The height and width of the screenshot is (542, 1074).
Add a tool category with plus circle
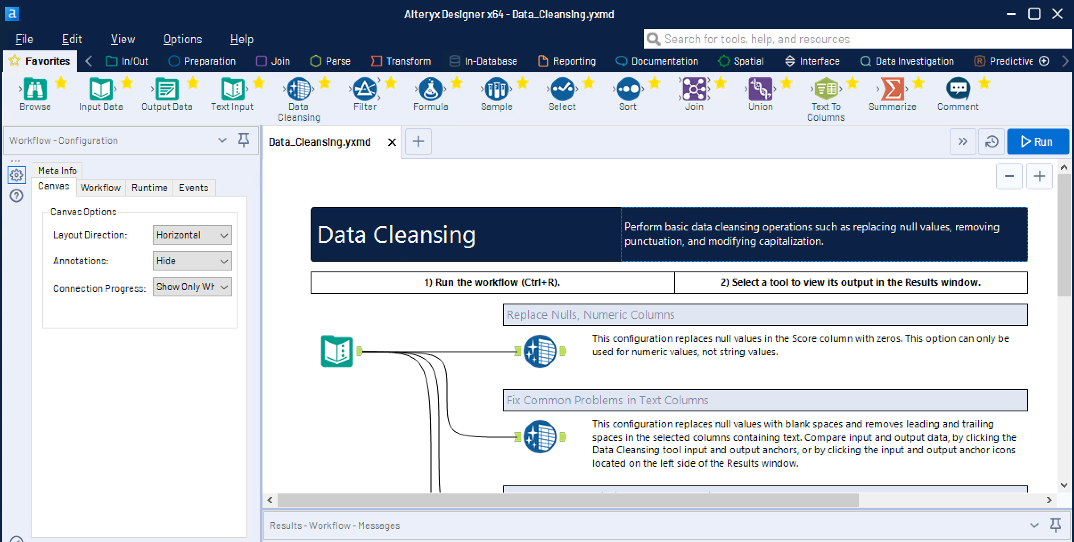pyautogui.click(x=1044, y=61)
